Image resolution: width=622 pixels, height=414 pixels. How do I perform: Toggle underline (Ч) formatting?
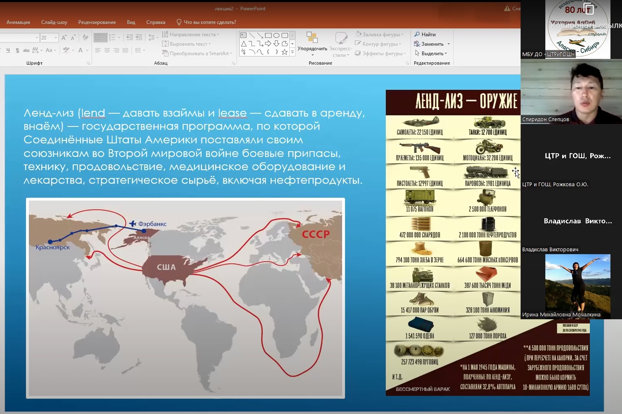coord(8,50)
